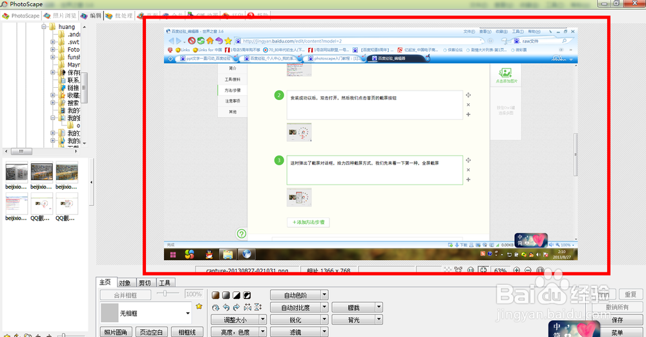The width and height of the screenshot is (646, 337).
Task: Open the 亮度,色度 dropdown arrow
Action: pyautogui.click(x=262, y=332)
